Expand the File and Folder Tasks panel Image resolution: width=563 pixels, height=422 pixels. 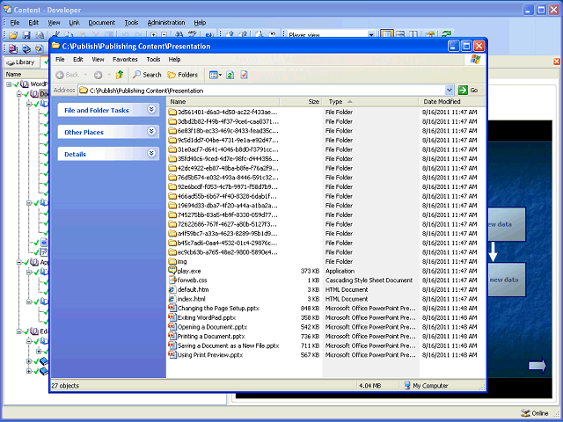151,109
